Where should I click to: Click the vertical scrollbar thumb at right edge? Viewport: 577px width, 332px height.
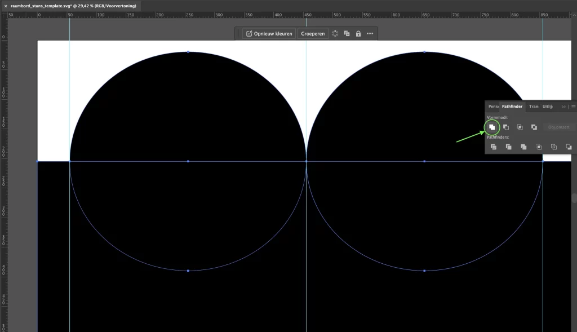pos(574,198)
